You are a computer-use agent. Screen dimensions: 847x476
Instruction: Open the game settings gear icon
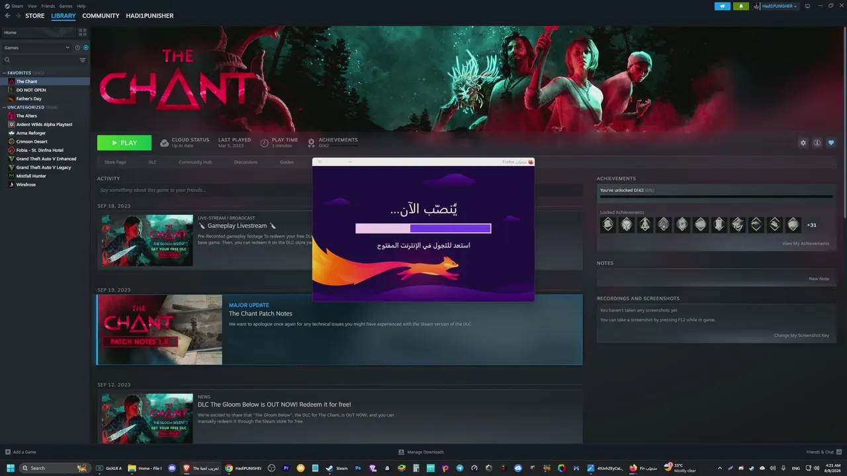click(x=803, y=143)
